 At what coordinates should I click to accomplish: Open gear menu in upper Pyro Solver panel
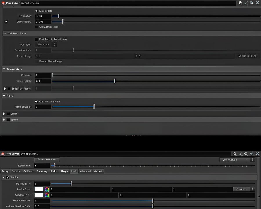(x=240, y=3)
